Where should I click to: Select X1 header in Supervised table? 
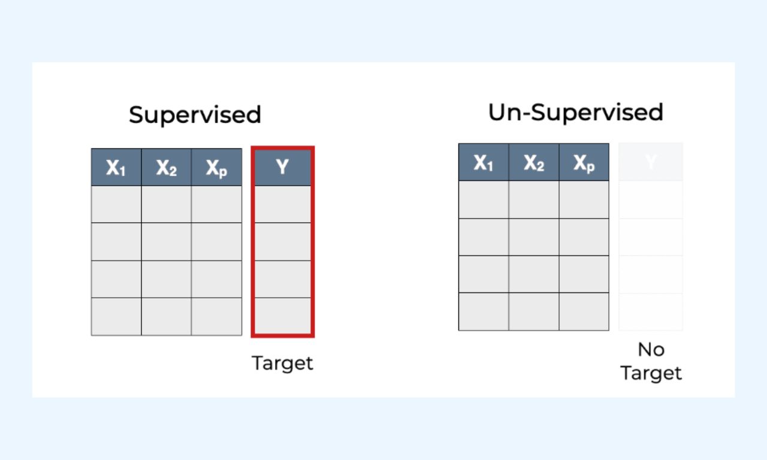point(116,167)
